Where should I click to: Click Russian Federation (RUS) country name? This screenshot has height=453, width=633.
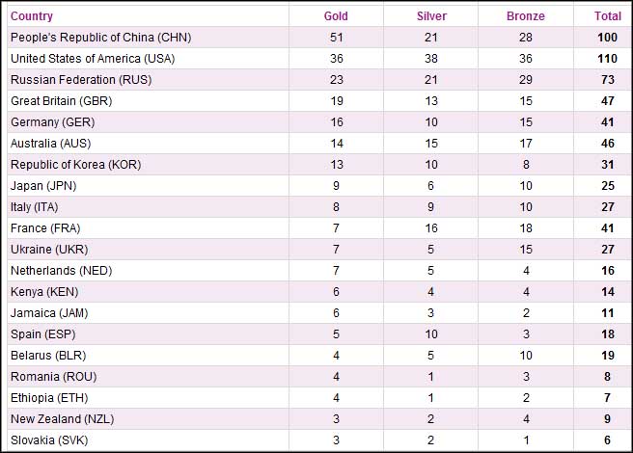click(78, 80)
